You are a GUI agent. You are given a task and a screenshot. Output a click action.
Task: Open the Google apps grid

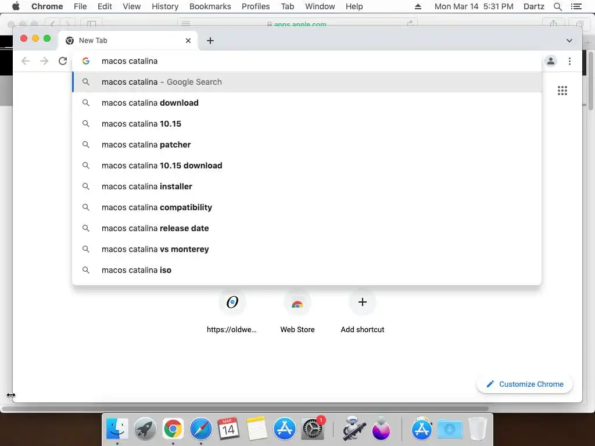click(x=562, y=91)
